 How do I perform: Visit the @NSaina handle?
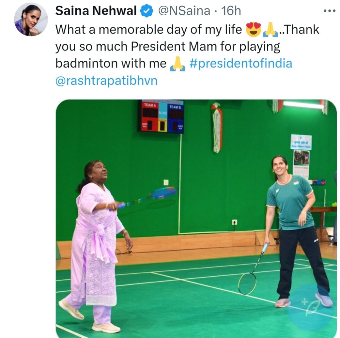click(x=184, y=11)
